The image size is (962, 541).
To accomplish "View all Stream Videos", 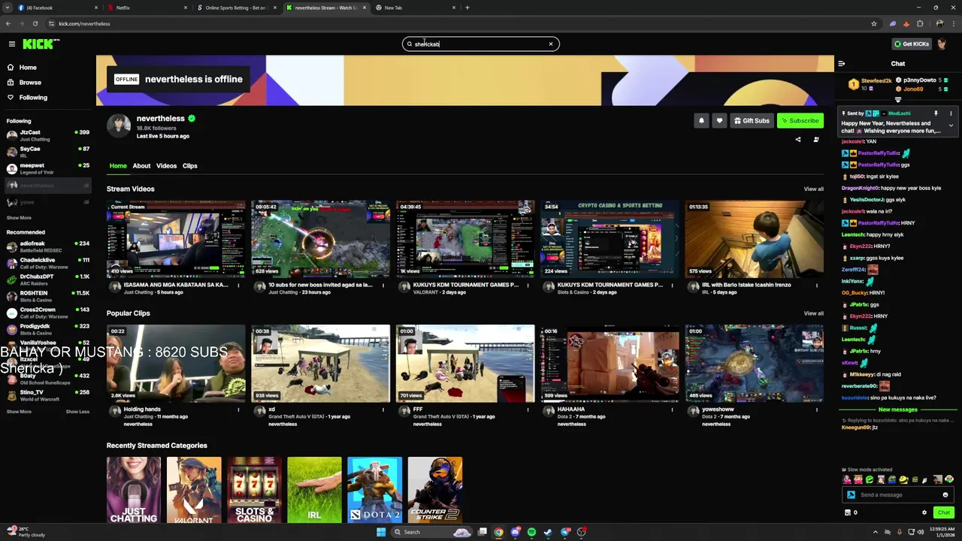I will tap(813, 189).
